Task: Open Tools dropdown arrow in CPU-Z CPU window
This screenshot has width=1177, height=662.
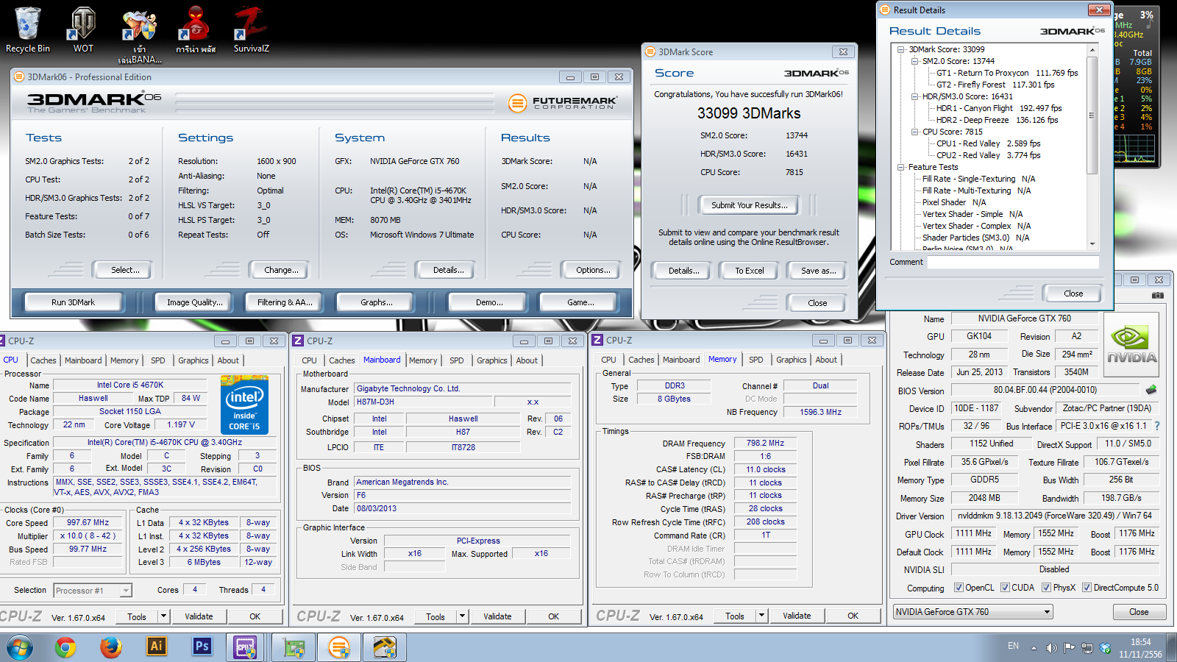Action: (163, 616)
